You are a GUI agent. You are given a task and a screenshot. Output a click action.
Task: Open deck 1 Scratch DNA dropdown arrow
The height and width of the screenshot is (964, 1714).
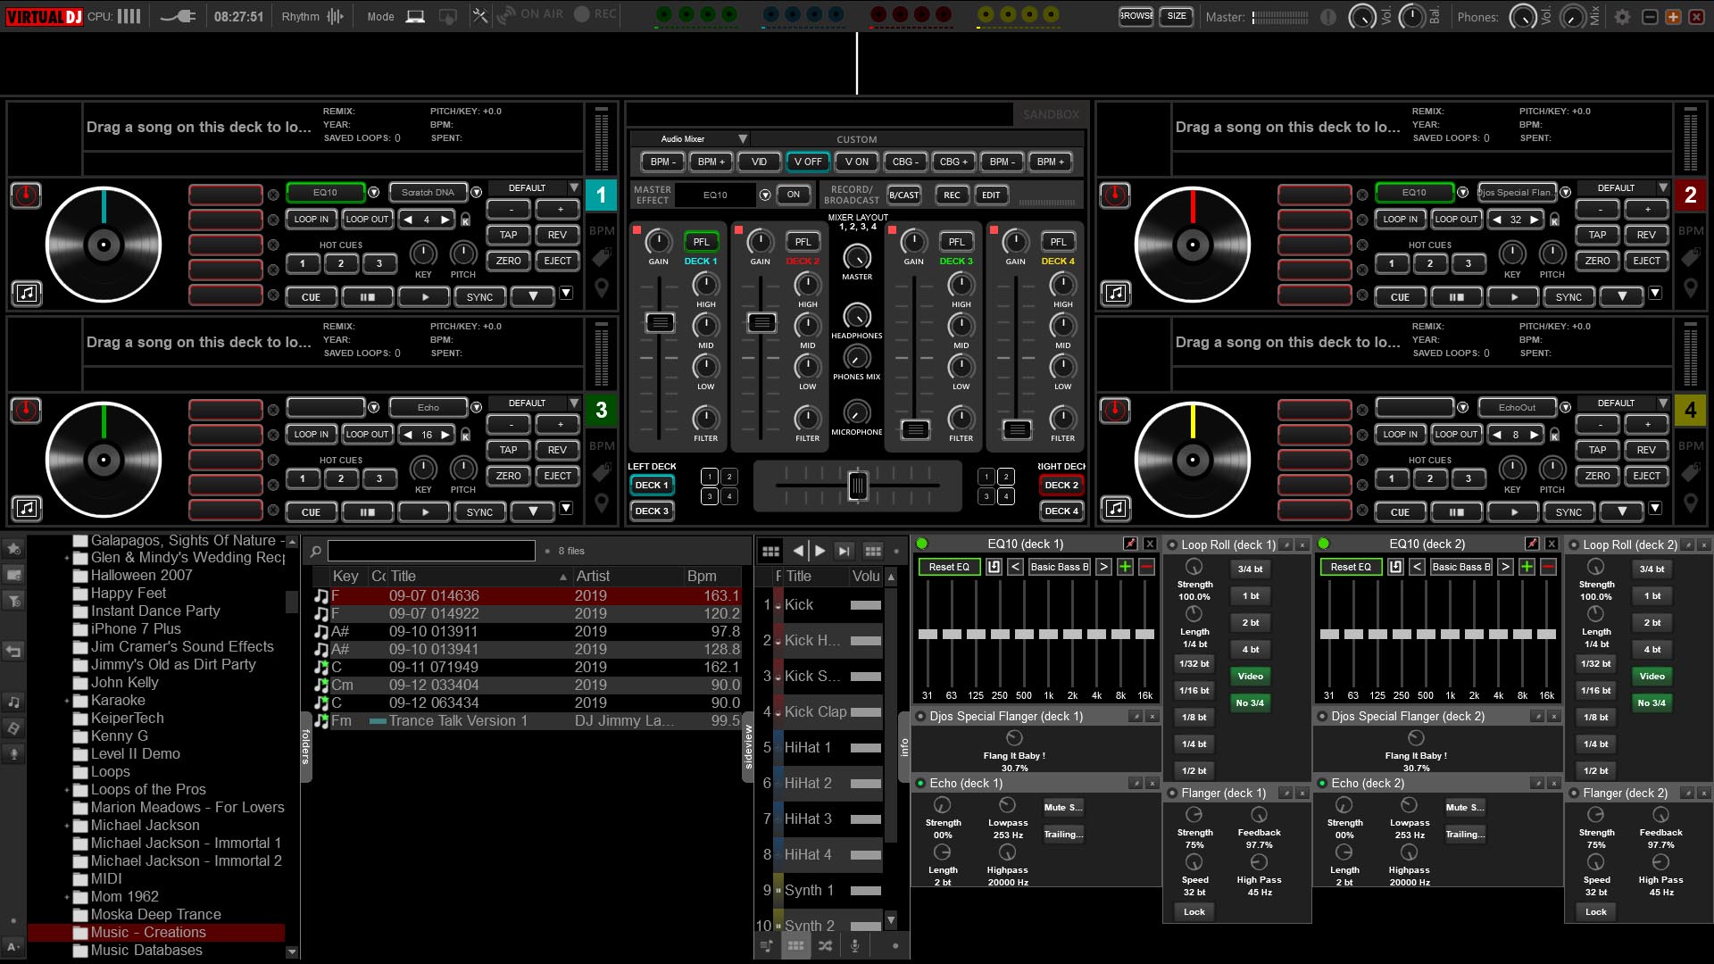pos(476,192)
